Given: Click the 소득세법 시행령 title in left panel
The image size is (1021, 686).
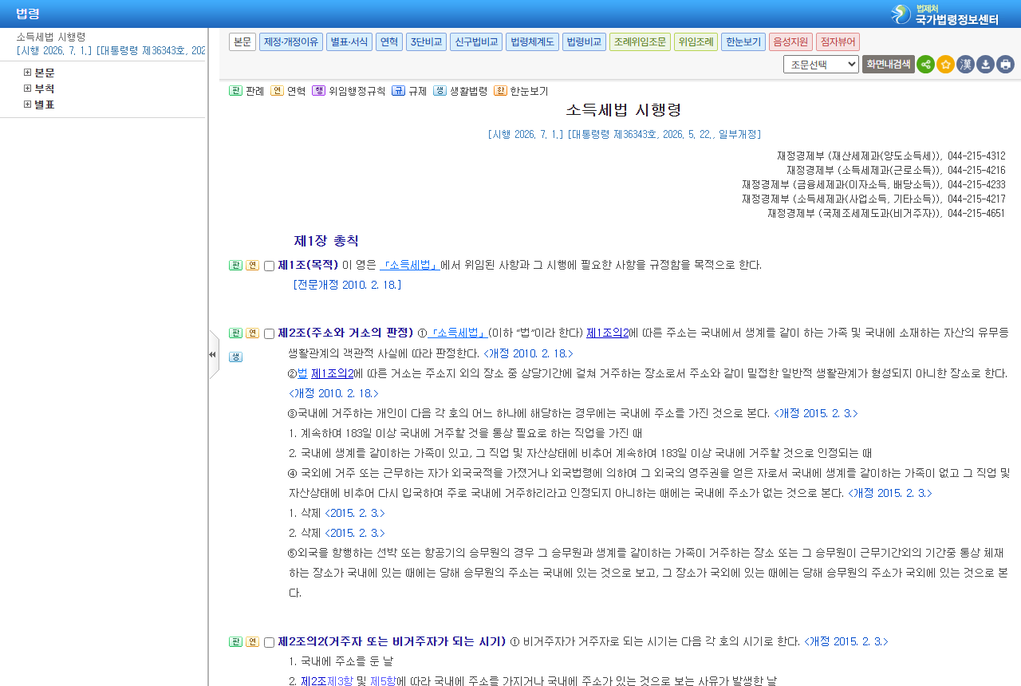Looking at the screenshot, I should pos(51,37).
